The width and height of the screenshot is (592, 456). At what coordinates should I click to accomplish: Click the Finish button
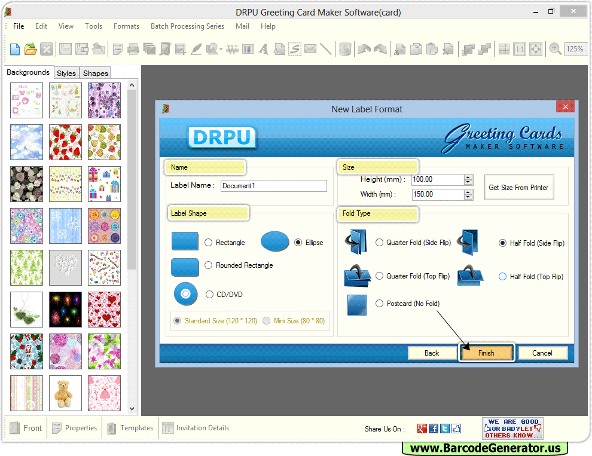pyautogui.click(x=486, y=353)
